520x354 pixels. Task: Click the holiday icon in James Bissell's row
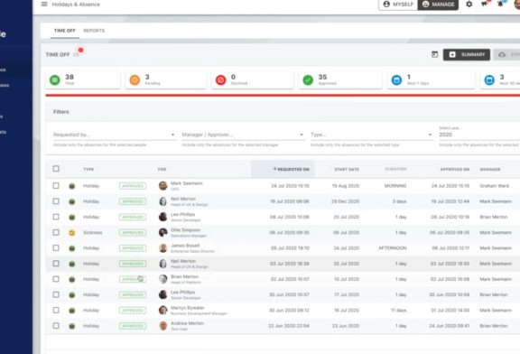coord(71,248)
